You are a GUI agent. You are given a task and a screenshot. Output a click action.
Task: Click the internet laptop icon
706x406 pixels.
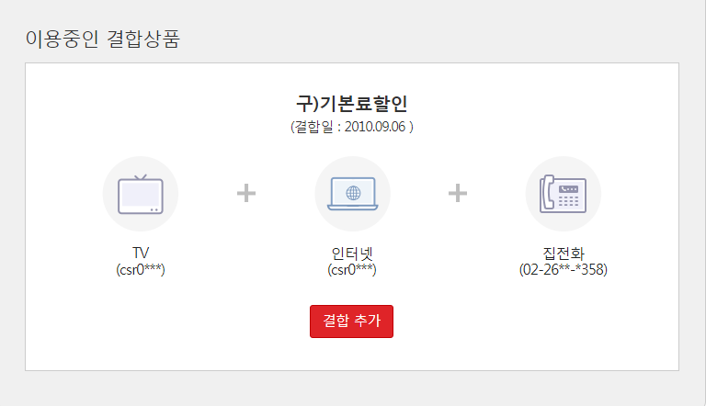[x=352, y=194]
